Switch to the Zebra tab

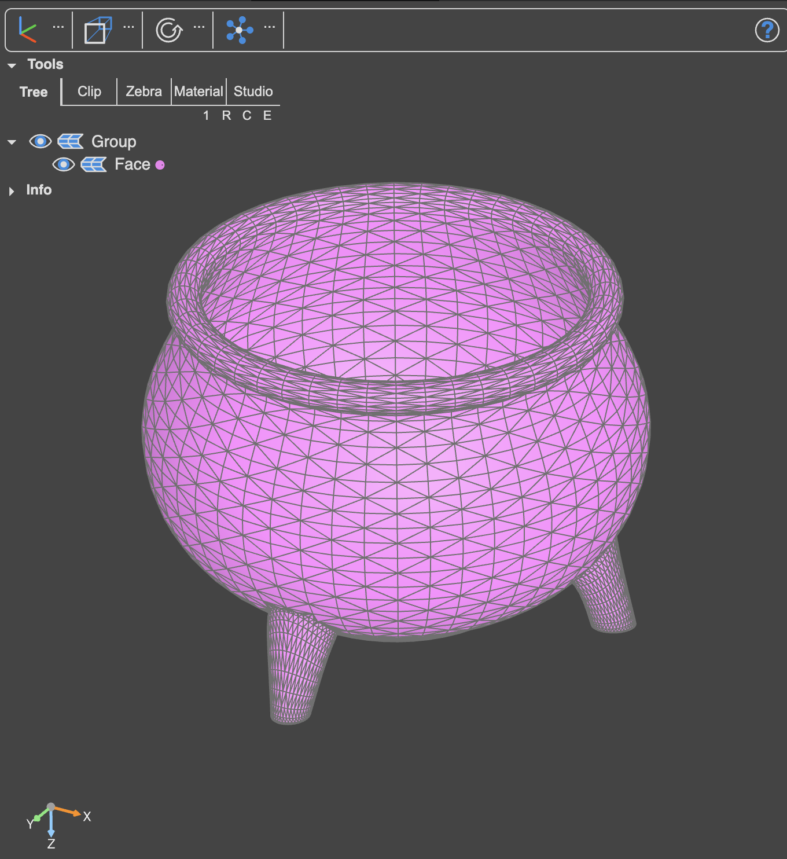144,91
